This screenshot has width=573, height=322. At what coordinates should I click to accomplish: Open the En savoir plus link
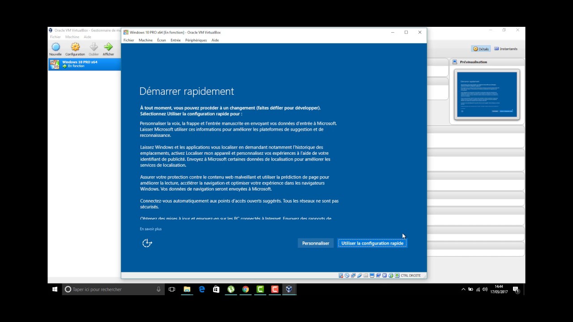pyautogui.click(x=151, y=229)
